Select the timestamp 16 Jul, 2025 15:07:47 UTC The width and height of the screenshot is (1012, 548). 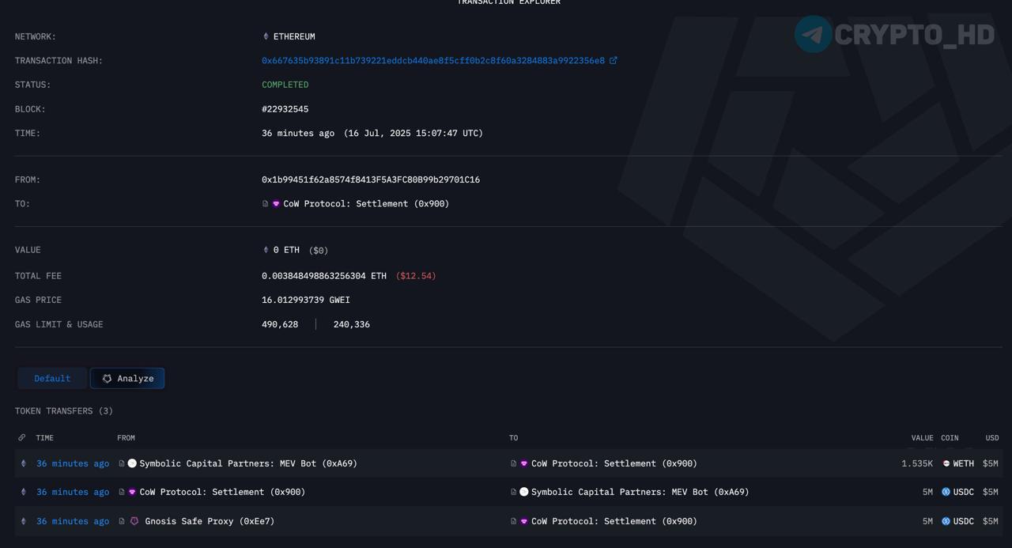click(x=413, y=133)
